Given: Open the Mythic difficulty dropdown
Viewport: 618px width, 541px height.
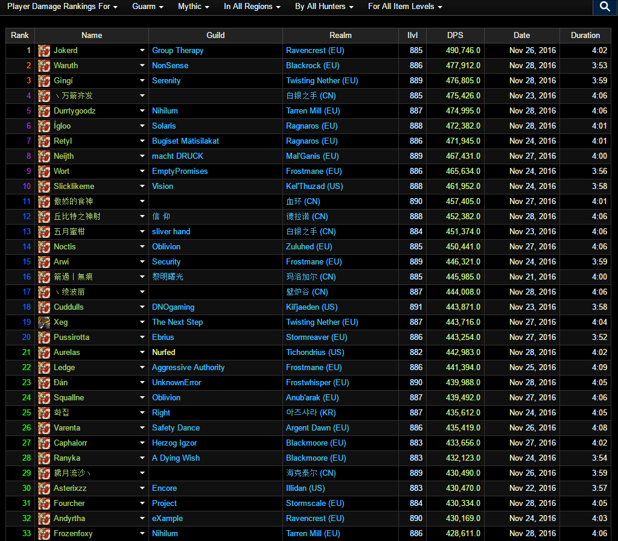Looking at the screenshot, I should click(x=194, y=6).
